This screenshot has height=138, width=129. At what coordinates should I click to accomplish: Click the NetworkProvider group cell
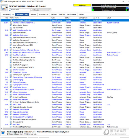point(113,55)
